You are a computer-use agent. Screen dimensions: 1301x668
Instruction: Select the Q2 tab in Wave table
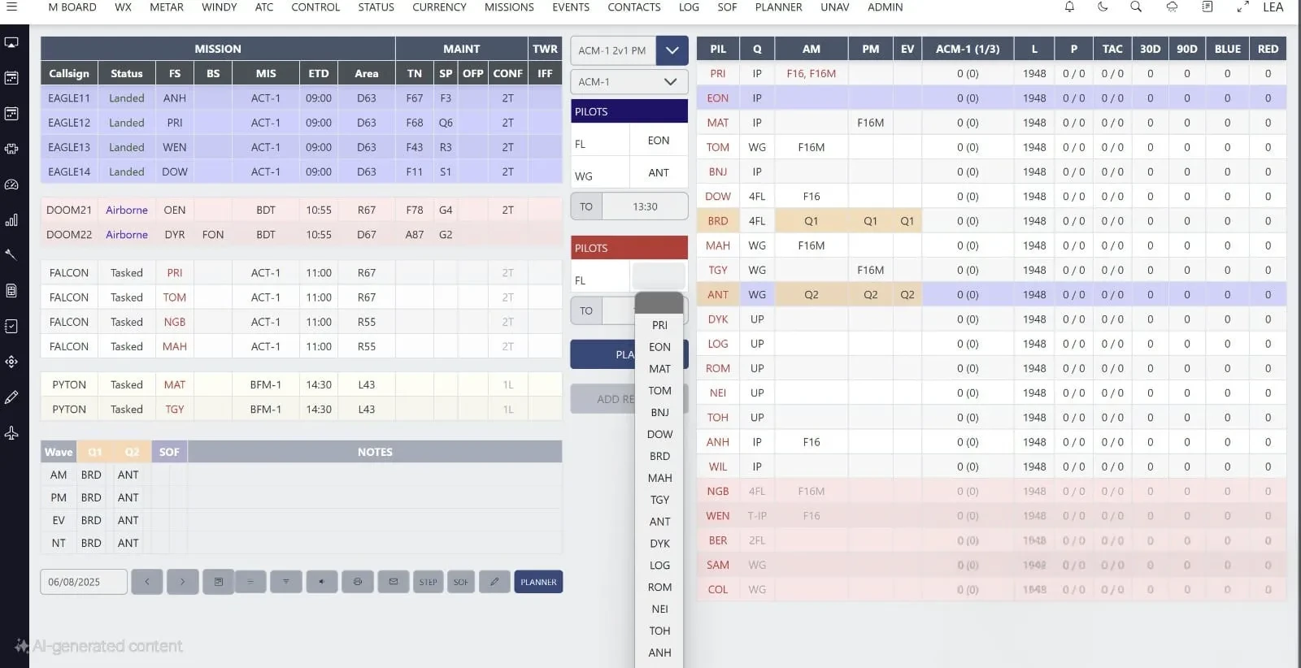pos(132,452)
